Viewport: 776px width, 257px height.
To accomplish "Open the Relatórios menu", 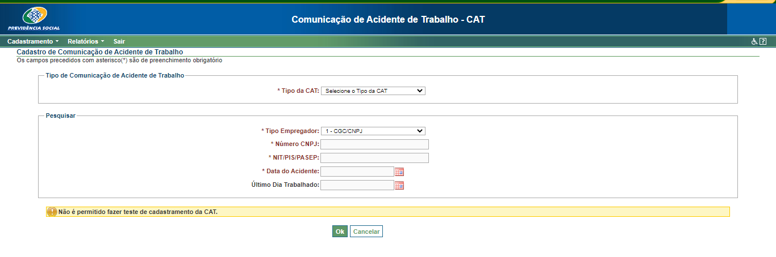I will pos(82,41).
